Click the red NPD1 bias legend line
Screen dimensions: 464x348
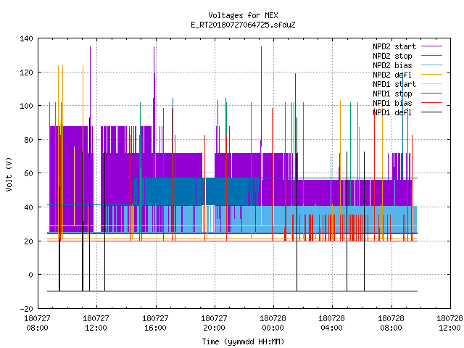[431, 103]
